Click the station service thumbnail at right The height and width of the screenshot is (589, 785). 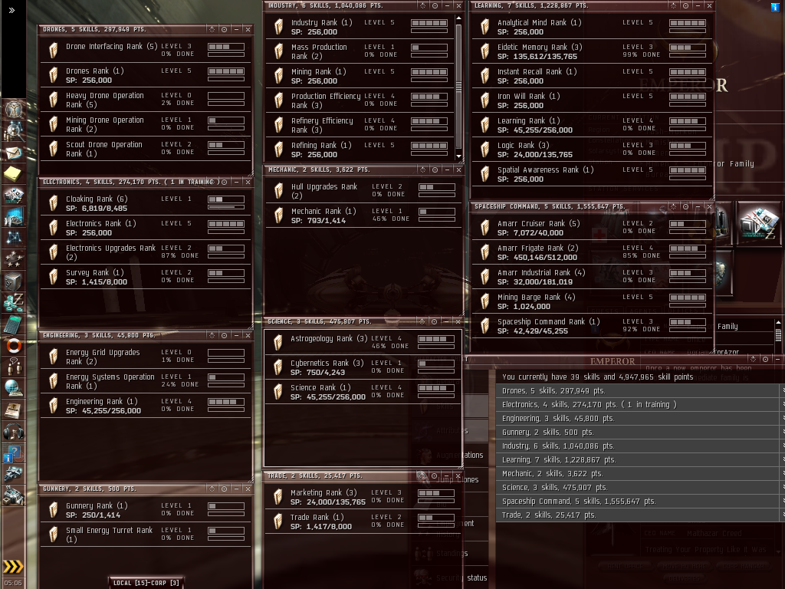tap(758, 223)
